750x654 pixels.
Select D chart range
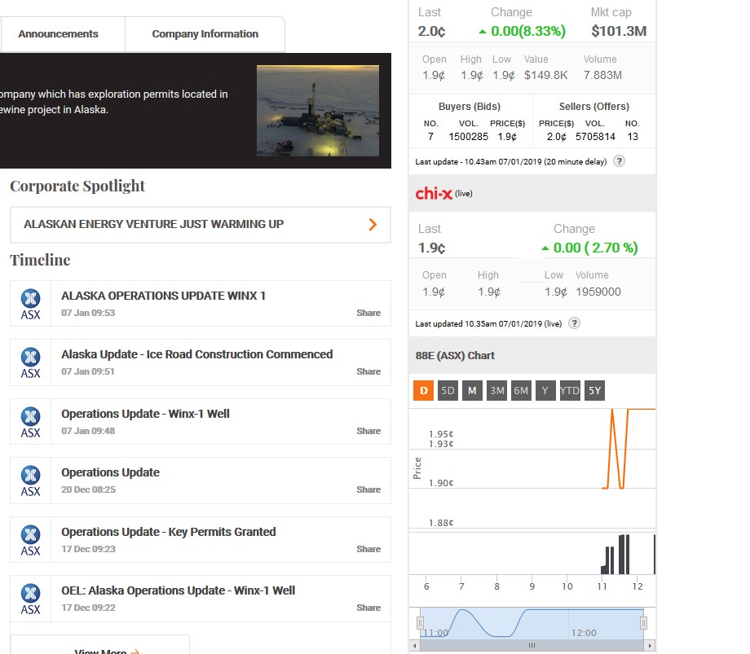(x=423, y=391)
